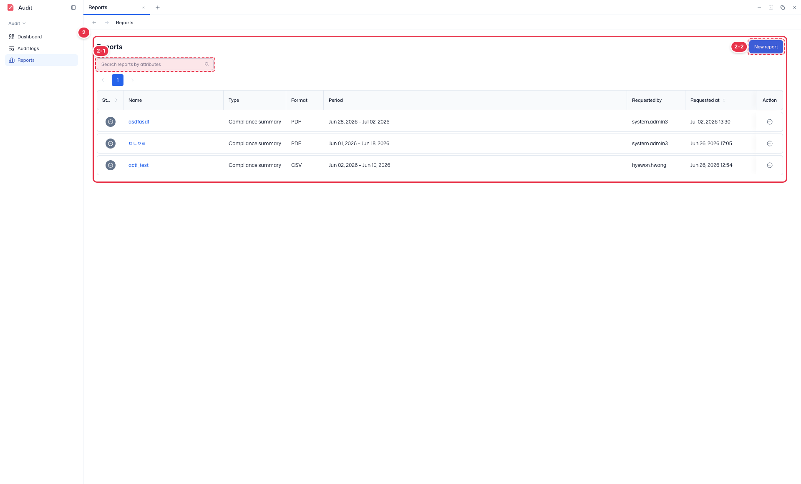
Task: Open action menu for asdfasdf report
Action: point(770,122)
